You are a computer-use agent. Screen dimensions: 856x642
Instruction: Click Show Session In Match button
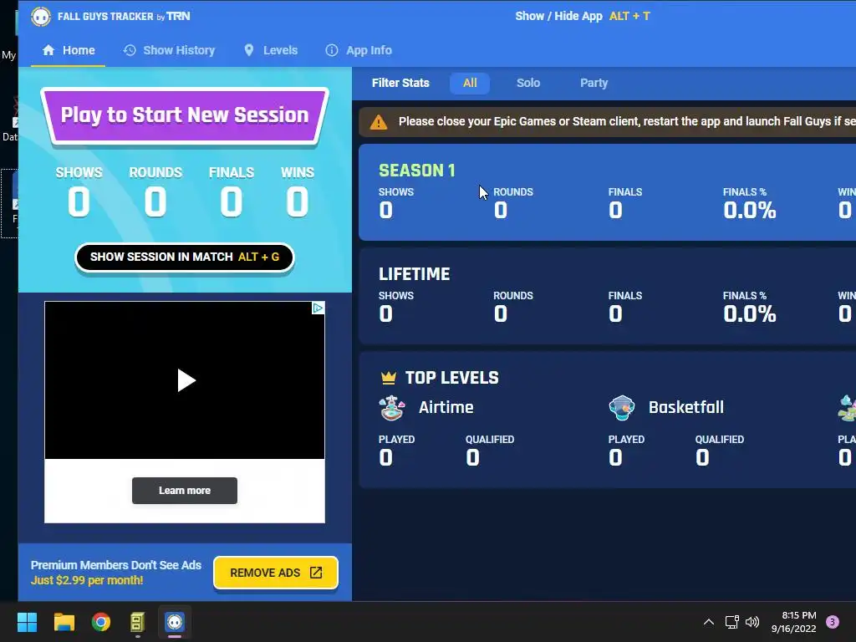click(x=185, y=257)
